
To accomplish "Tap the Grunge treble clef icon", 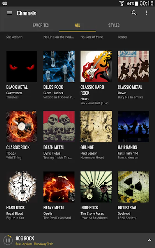I will point(96,126).
